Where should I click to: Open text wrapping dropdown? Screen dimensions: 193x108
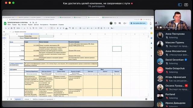pos(88,28)
